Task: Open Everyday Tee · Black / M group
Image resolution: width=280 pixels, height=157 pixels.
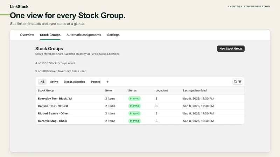Action: coord(55,98)
